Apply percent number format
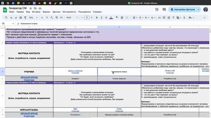The image size is (211, 118). [x=47, y=17]
